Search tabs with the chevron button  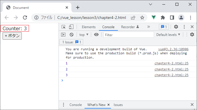point(151,4)
